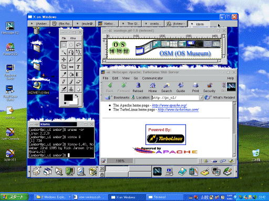Viewport: 269px width, 201px height.
Task: Click the black foreground color swatch
Action: point(68,97)
